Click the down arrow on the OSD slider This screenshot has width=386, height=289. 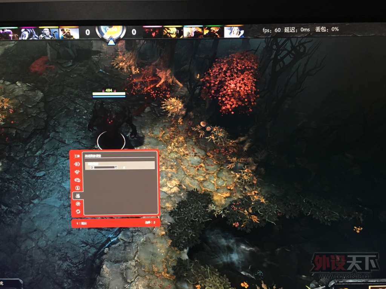coord(92,167)
